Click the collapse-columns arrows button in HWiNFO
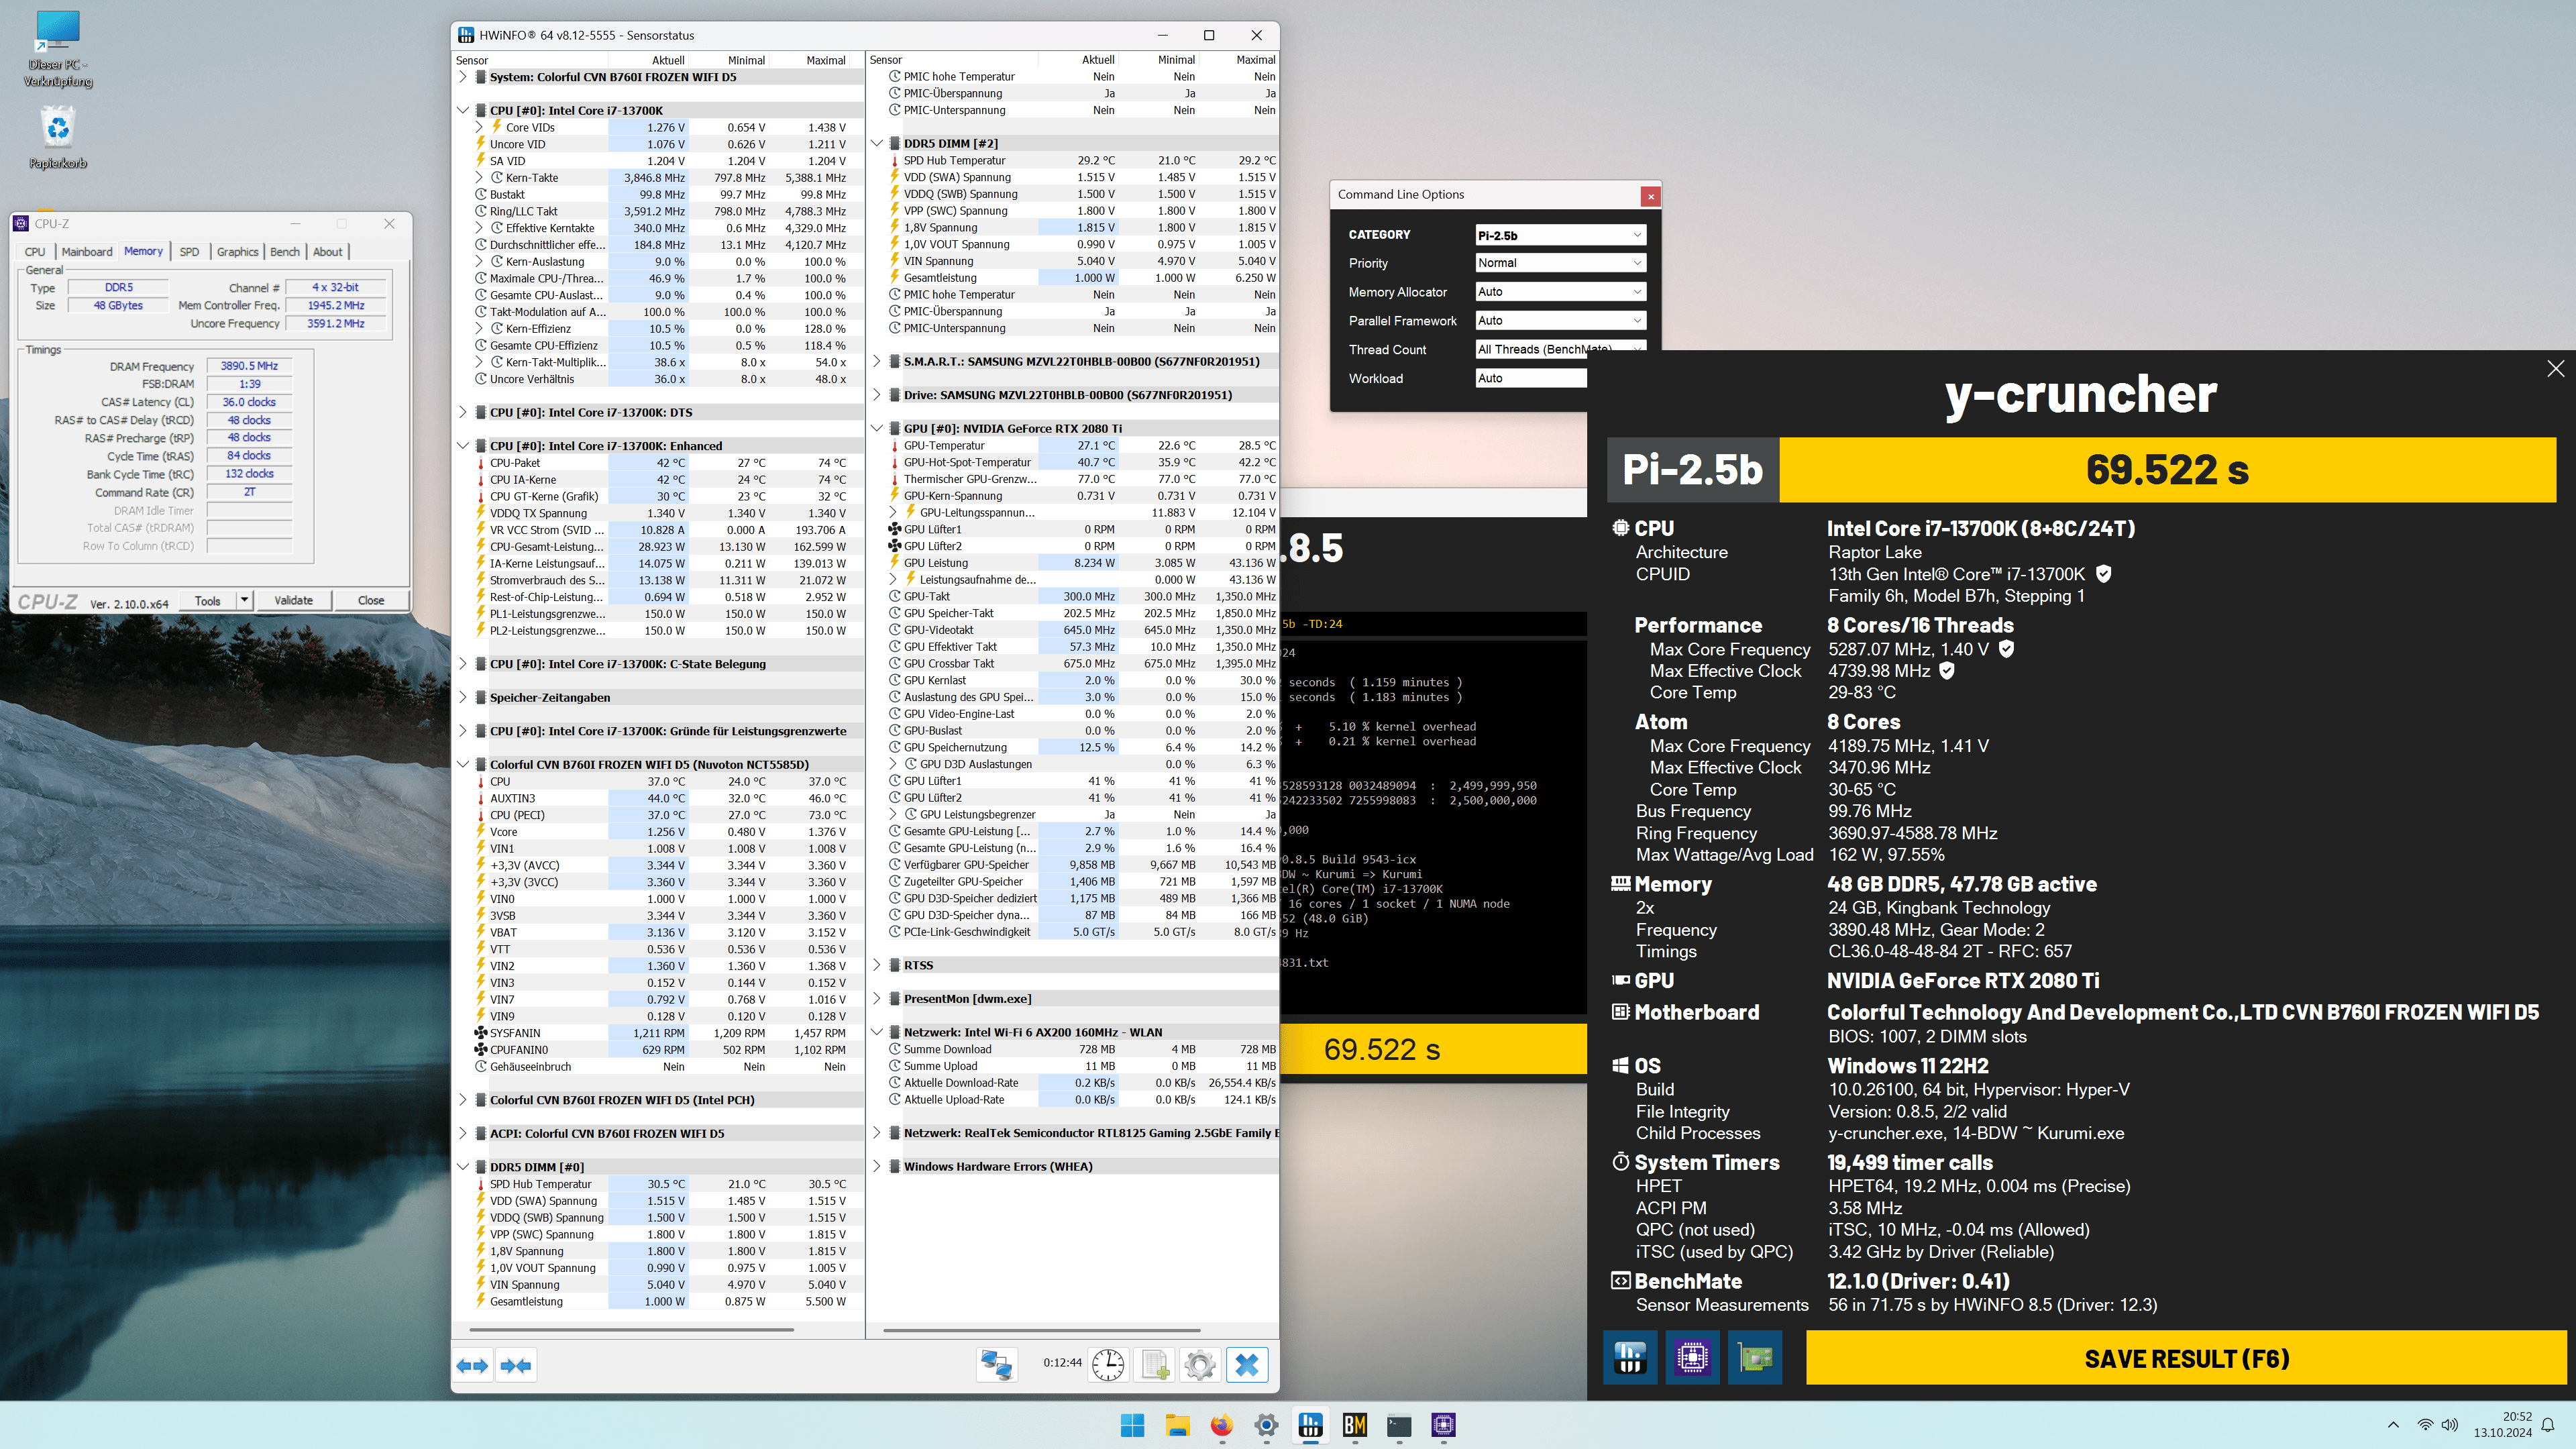 (516, 1365)
